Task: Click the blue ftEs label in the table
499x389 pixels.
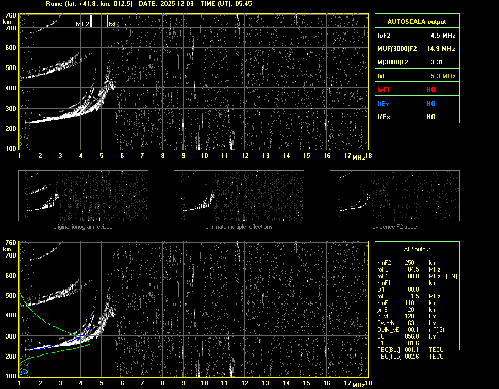Action: (x=384, y=104)
